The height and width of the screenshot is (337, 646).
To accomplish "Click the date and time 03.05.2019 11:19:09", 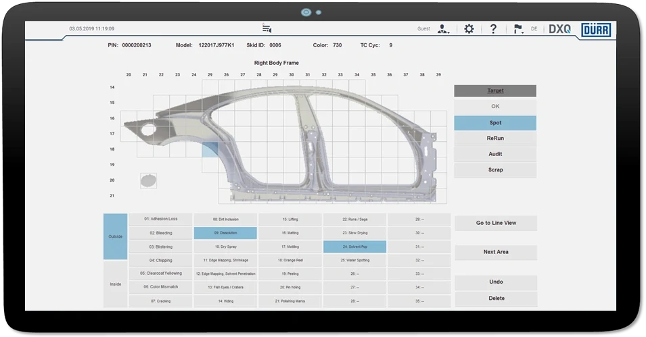I will tap(92, 29).
